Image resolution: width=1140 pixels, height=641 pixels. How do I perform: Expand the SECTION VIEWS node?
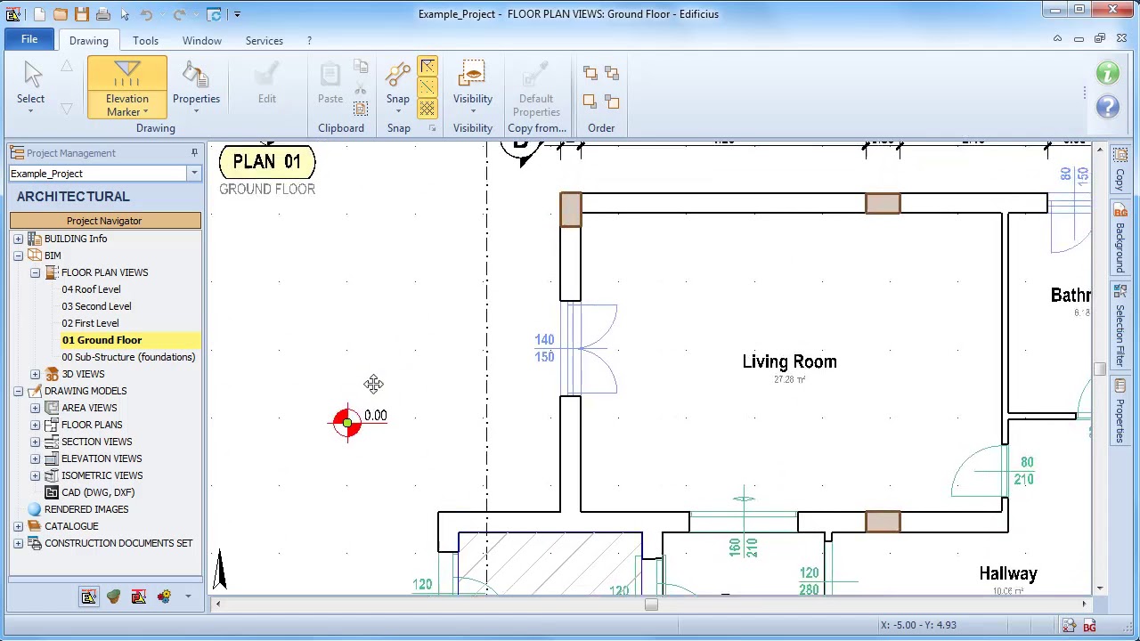[35, 442]
